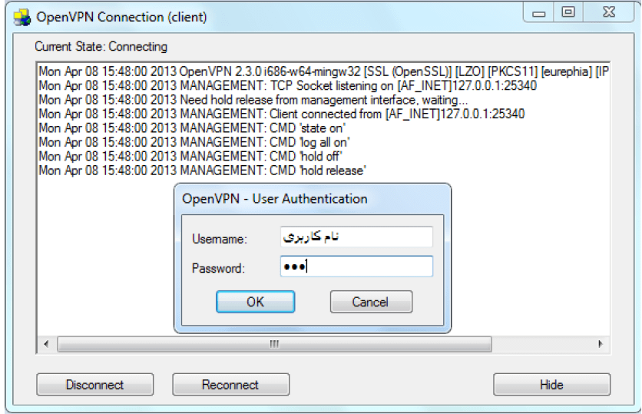Screen dimensions: 642x414
Task: Focus the Password input field
Action: (x=356, y=267)
